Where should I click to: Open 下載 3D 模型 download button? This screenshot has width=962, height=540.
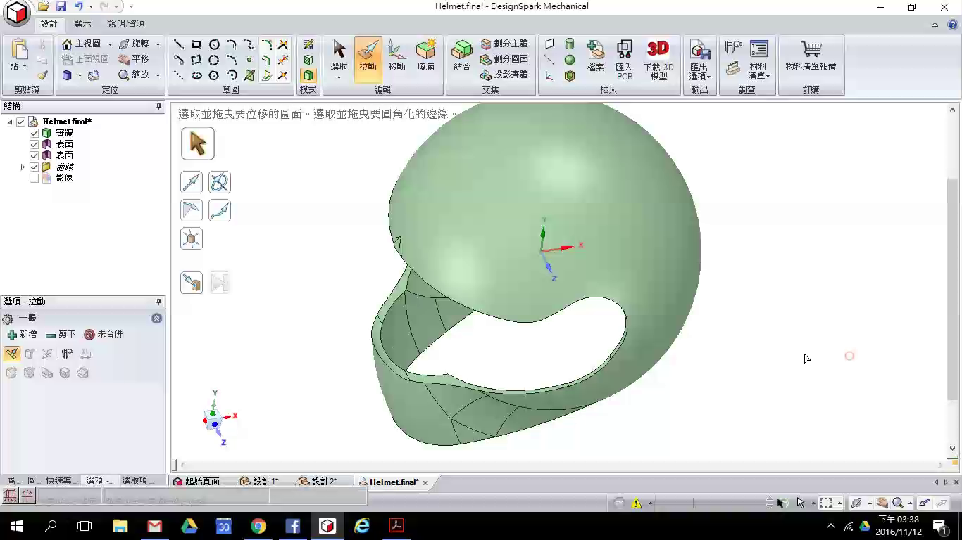click(x=658, y=59)
